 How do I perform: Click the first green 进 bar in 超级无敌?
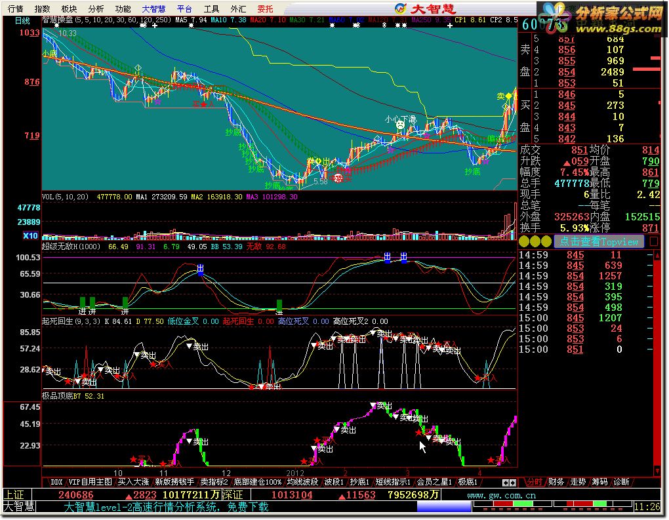(83, 303)
